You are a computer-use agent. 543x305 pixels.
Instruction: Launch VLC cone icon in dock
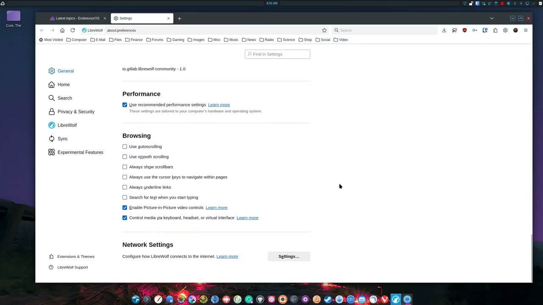(316, 299)
